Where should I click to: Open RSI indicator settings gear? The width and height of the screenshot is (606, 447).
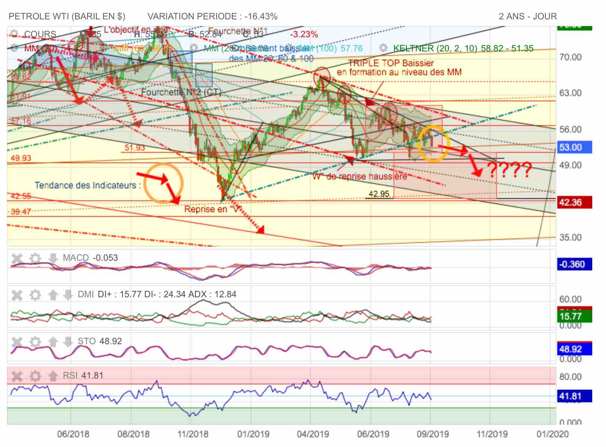click(35, 376)
